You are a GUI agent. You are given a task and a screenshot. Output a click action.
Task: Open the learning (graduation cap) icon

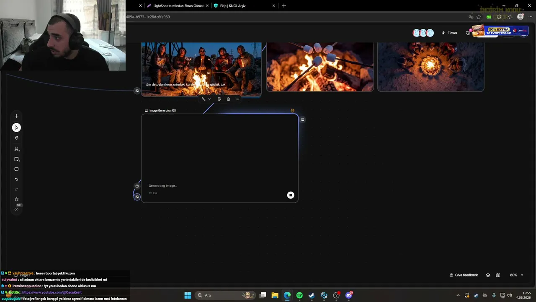(x=488, y=275)
